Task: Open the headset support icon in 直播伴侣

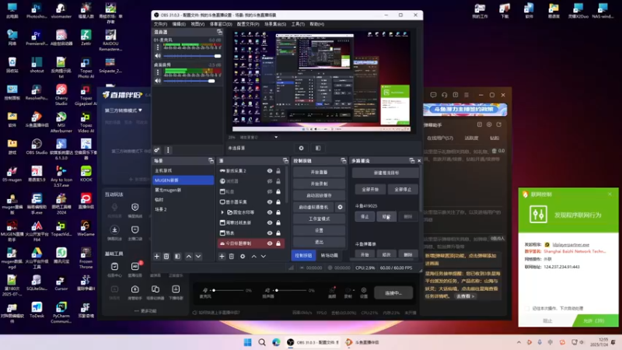Action: click(444, 95)
